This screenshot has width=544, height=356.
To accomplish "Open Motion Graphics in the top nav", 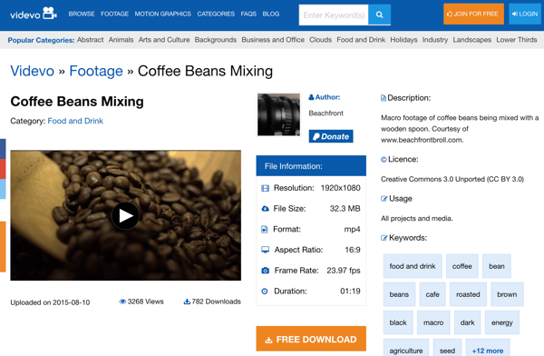I will point(162,14).
